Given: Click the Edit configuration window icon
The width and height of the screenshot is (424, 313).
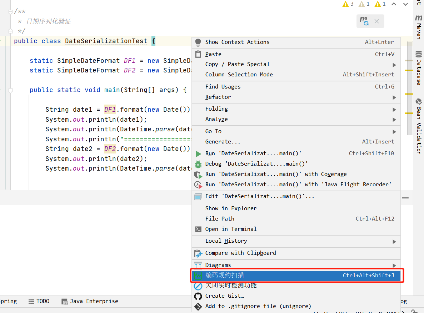Looking at the screenshot, I should (198, 197).
